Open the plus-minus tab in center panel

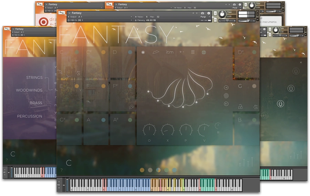pyautogui.click(x=182, y=52)
